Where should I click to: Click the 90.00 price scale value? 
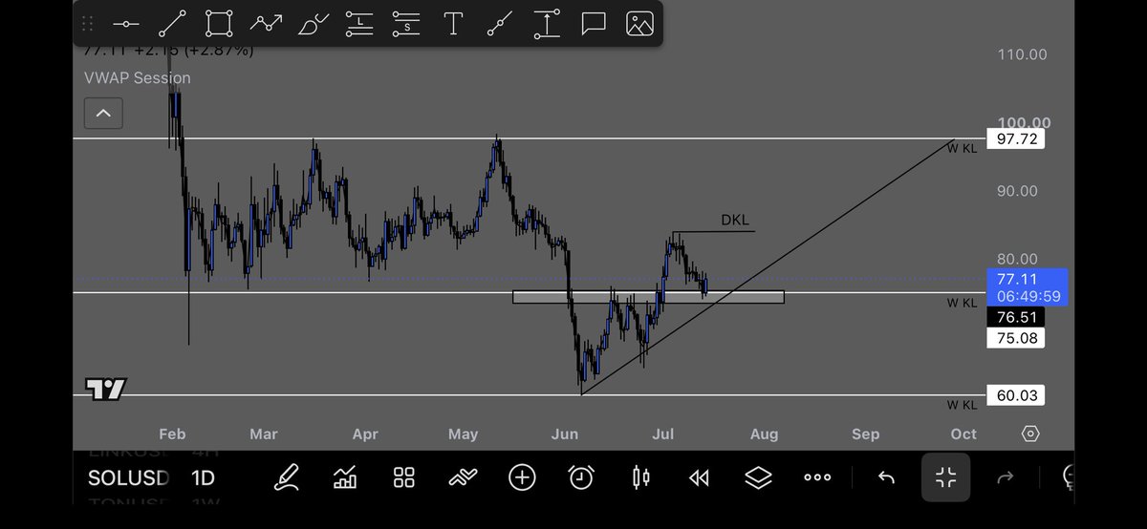coord(1017,191)
